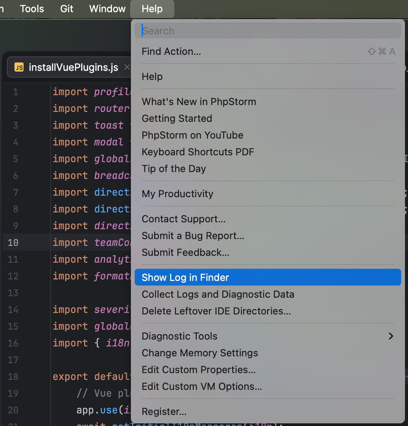Open What's New in PhpStorm

coord(199,102)
